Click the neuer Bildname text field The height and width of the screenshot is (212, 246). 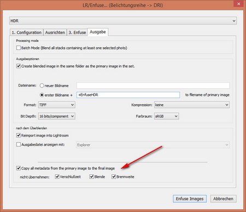(153, 85)
